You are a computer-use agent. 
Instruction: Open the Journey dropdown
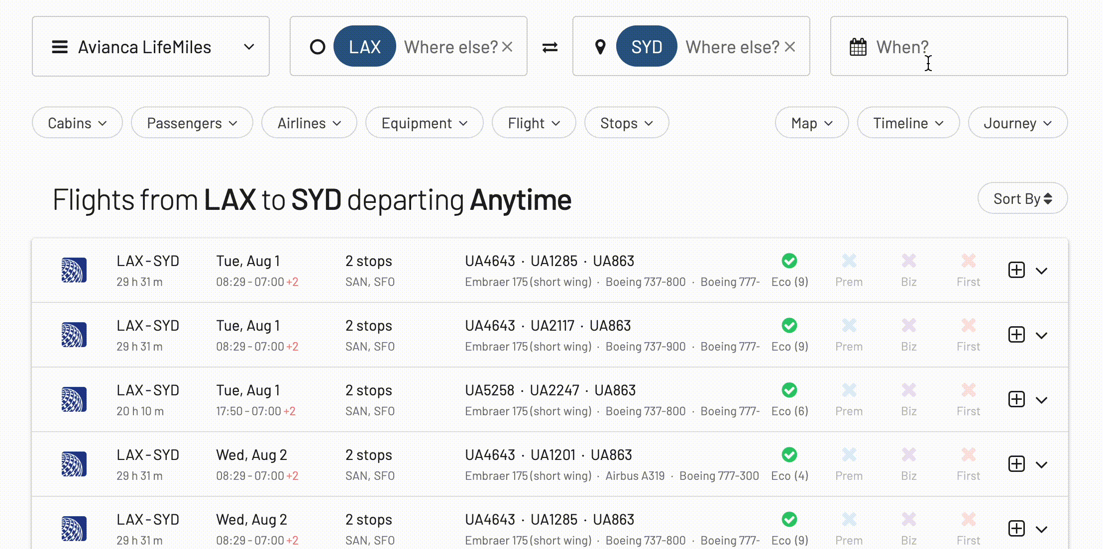[x=1017, y=123]
